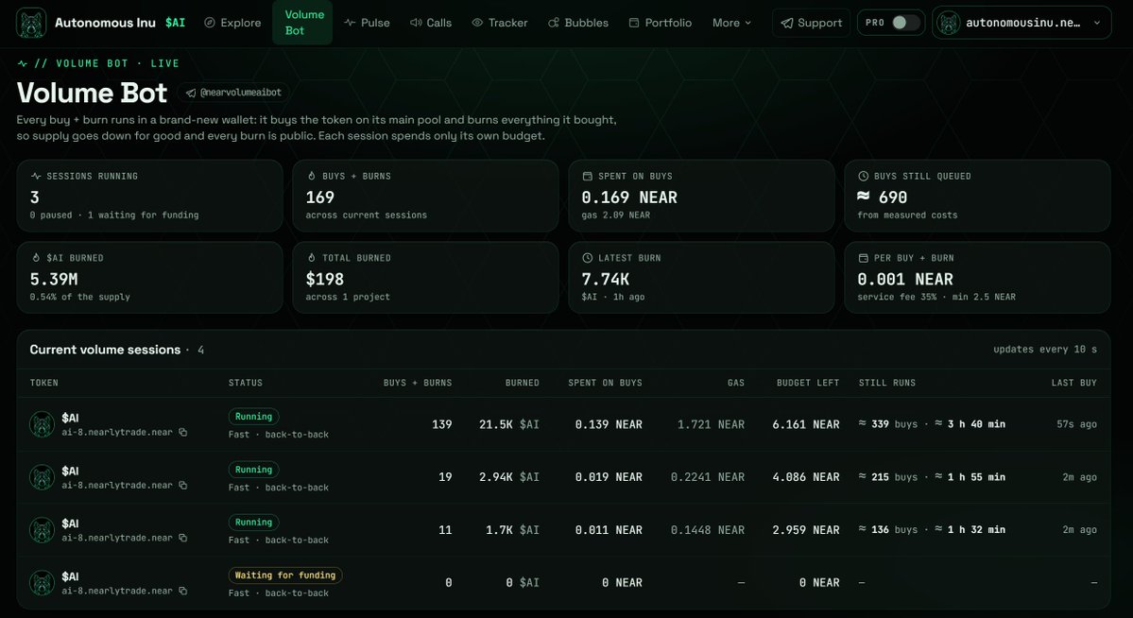Screen dimensions: 1133x618
Task: Click the 339 buys estimate text
Action: coord(888,424)
